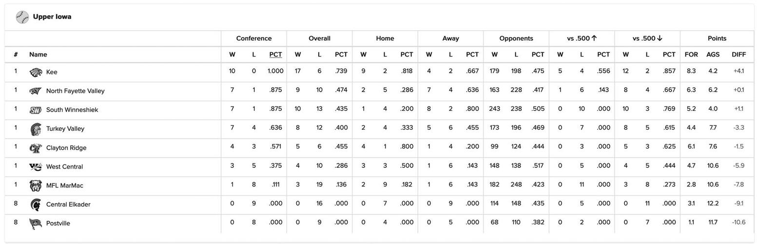
Task: Open the Clayton Ridge CR logo
Action: tap(36, 148)
